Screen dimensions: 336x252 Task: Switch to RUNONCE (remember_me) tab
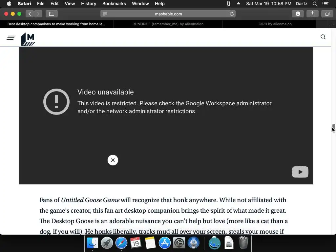[x=168, y=24]
